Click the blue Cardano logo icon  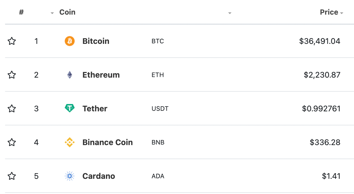[70, 176]
